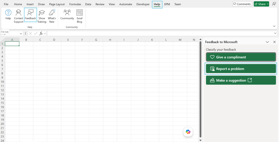The height and width of the screenshot is (142, 279).
Task: Select column H header
Action: (110, 40)
